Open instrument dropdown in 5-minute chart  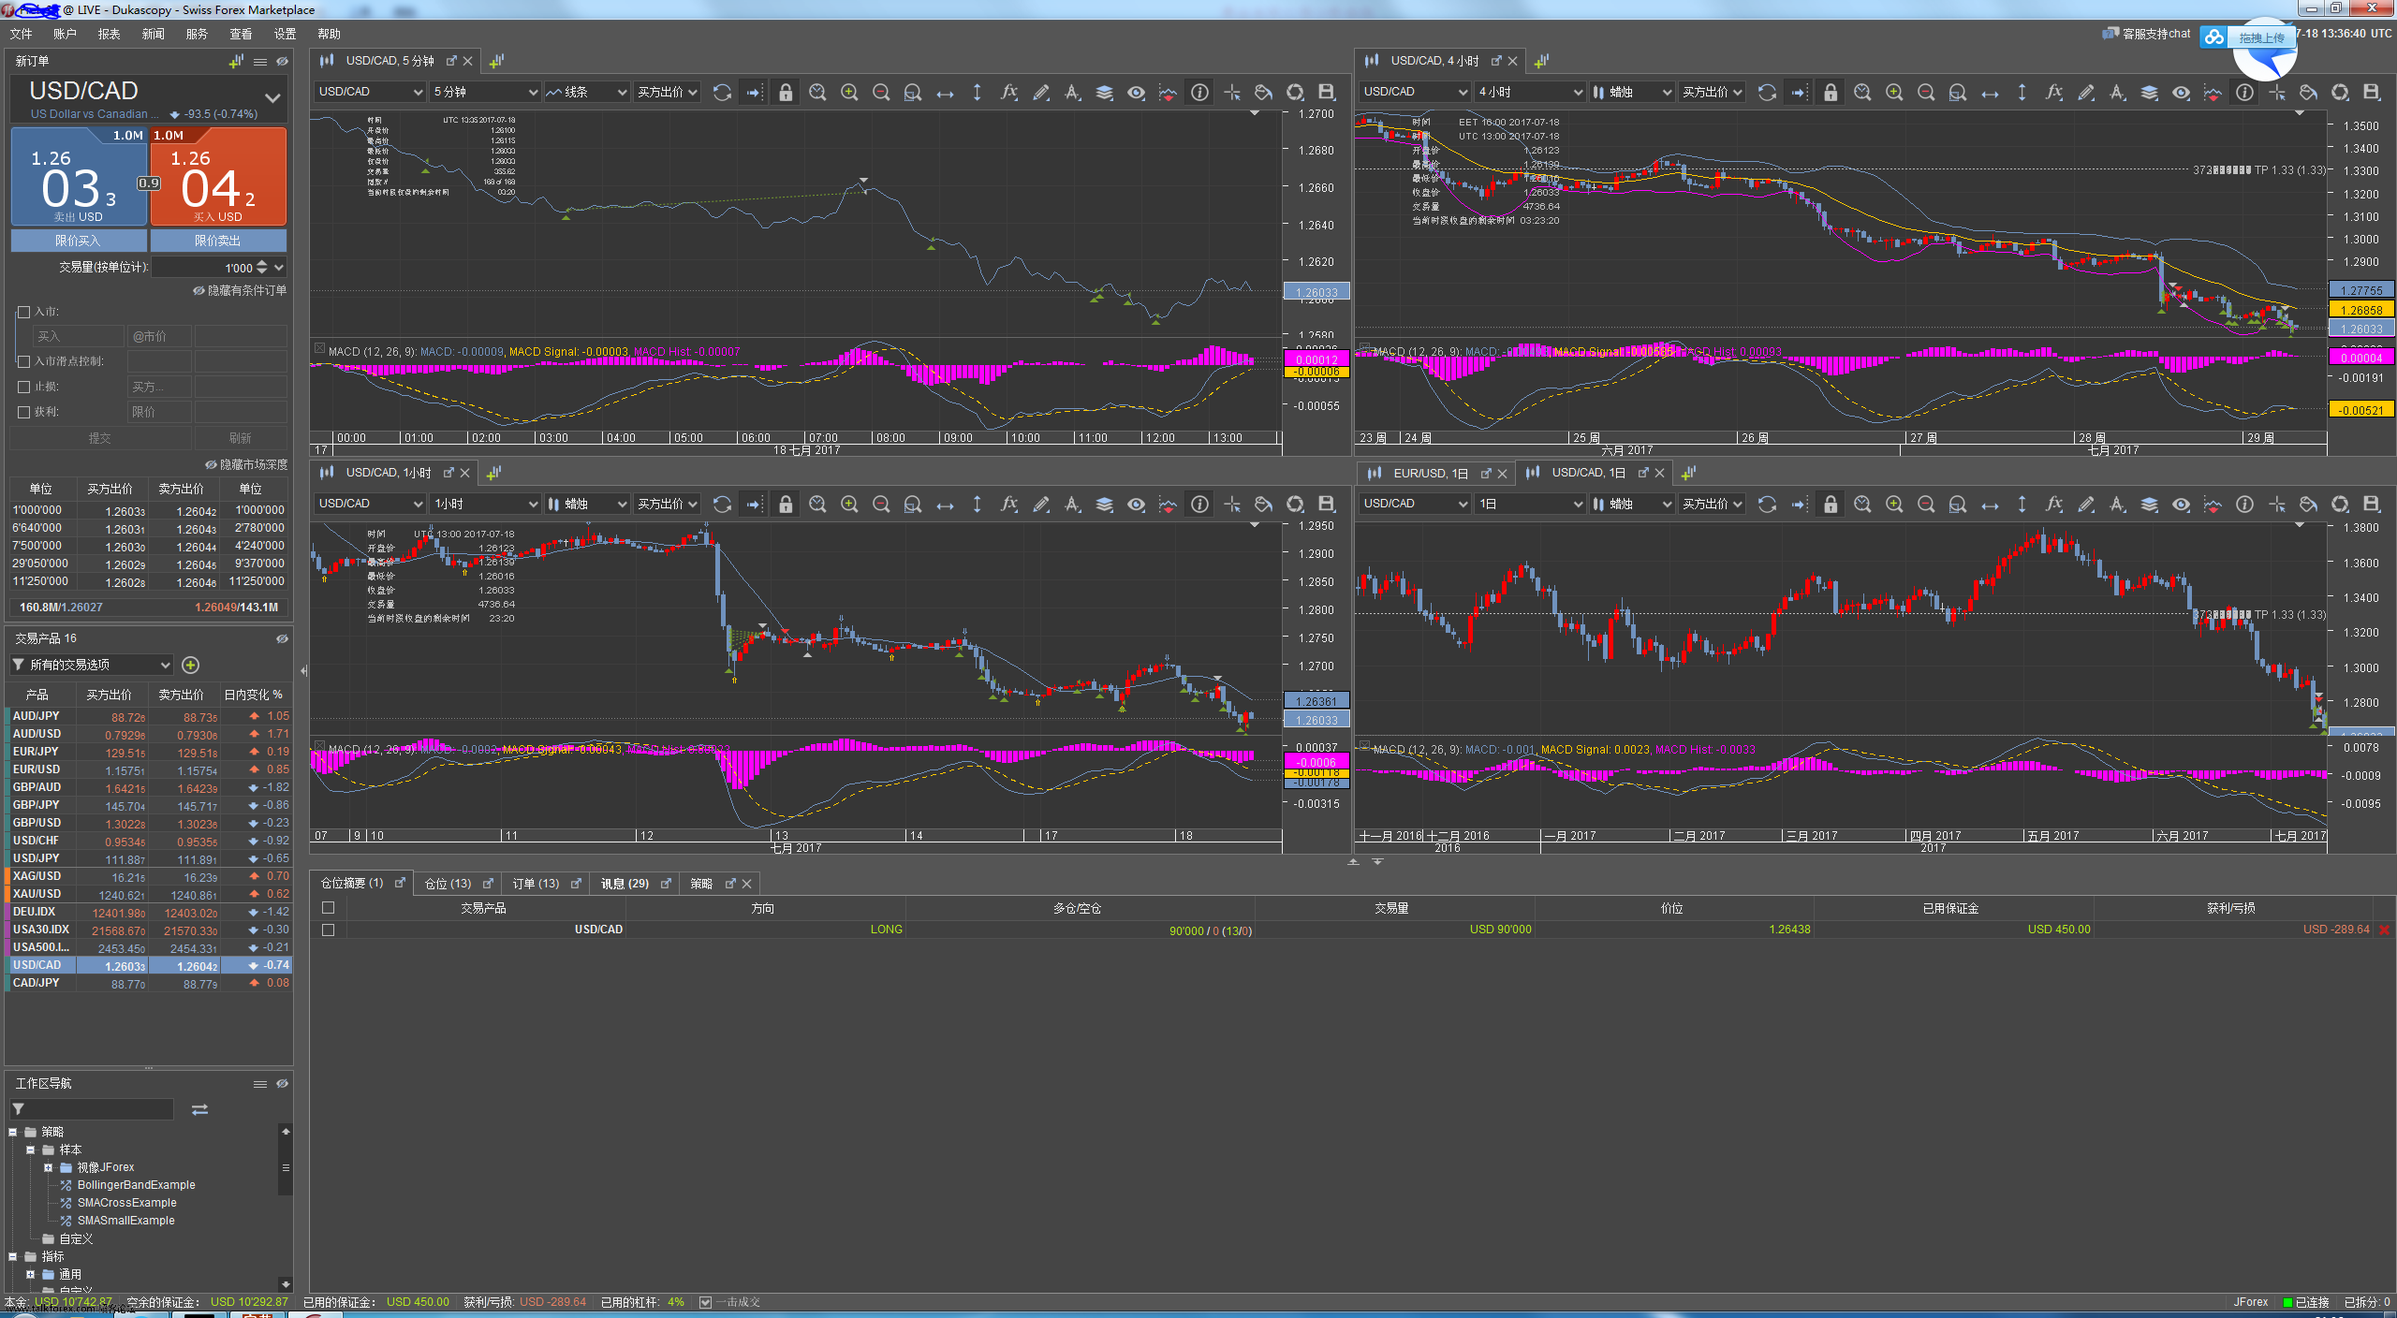370,92
